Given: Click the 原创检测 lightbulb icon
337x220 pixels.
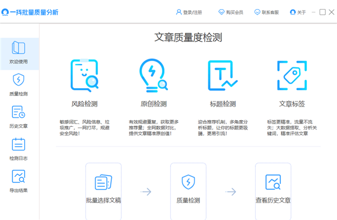Looking at the screenshot, I should pyautogui.click(x=153, y=75).
